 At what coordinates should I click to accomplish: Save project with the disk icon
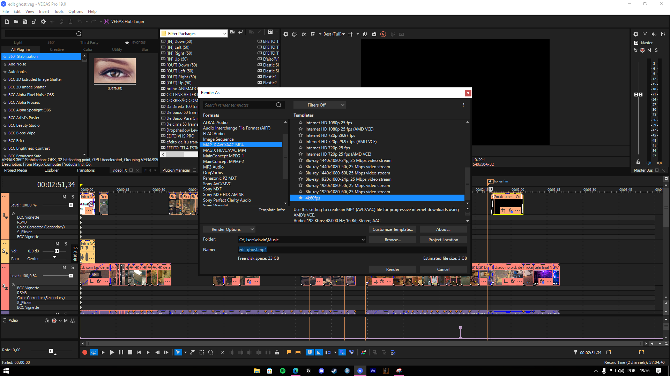click(x=25, y=22)
